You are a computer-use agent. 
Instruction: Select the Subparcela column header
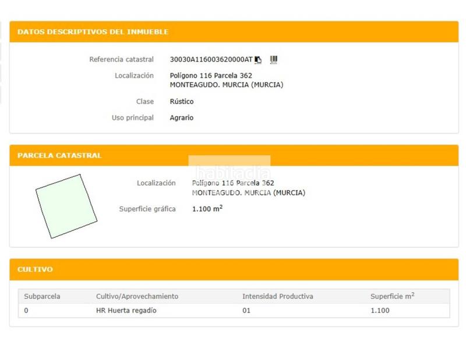click(x=42, y=297)
